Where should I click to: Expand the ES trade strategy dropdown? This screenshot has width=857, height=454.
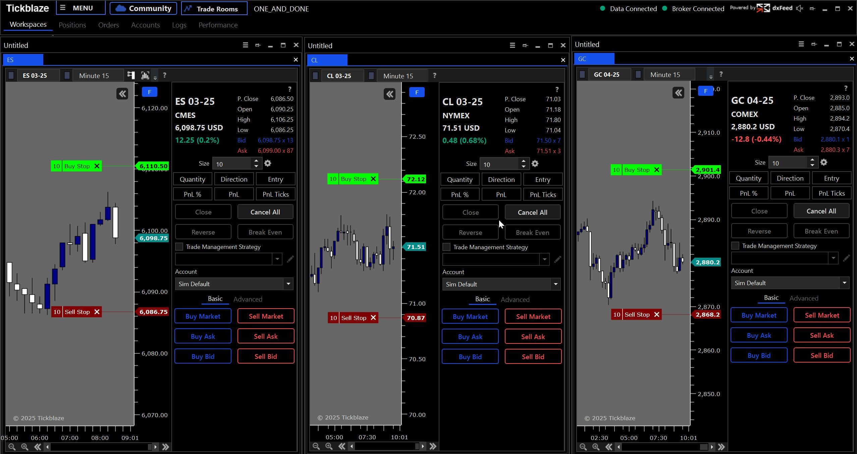[x=277, y=259]
